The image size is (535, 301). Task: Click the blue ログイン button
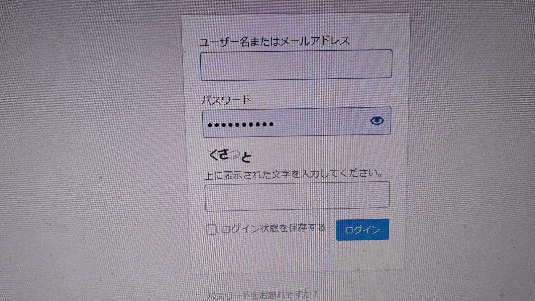point(362,229)
